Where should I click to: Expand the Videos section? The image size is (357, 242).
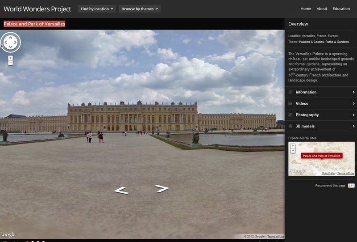coord(321,104)
